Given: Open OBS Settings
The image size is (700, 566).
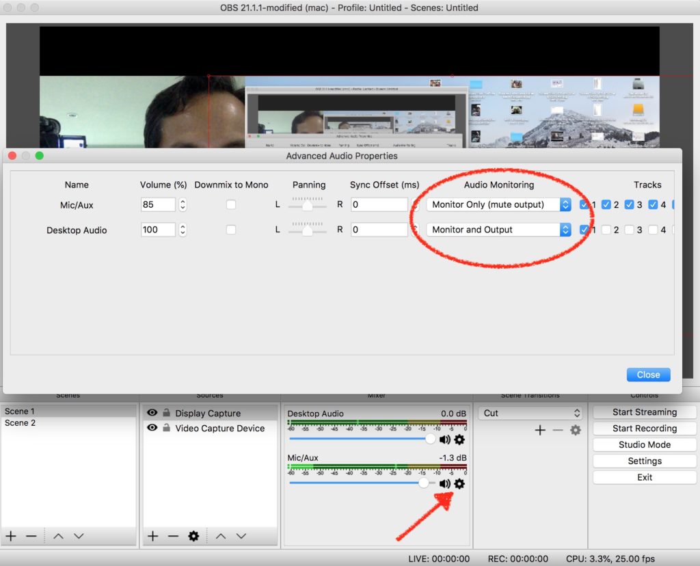Looking at the screenshot, I should point(644,461).
